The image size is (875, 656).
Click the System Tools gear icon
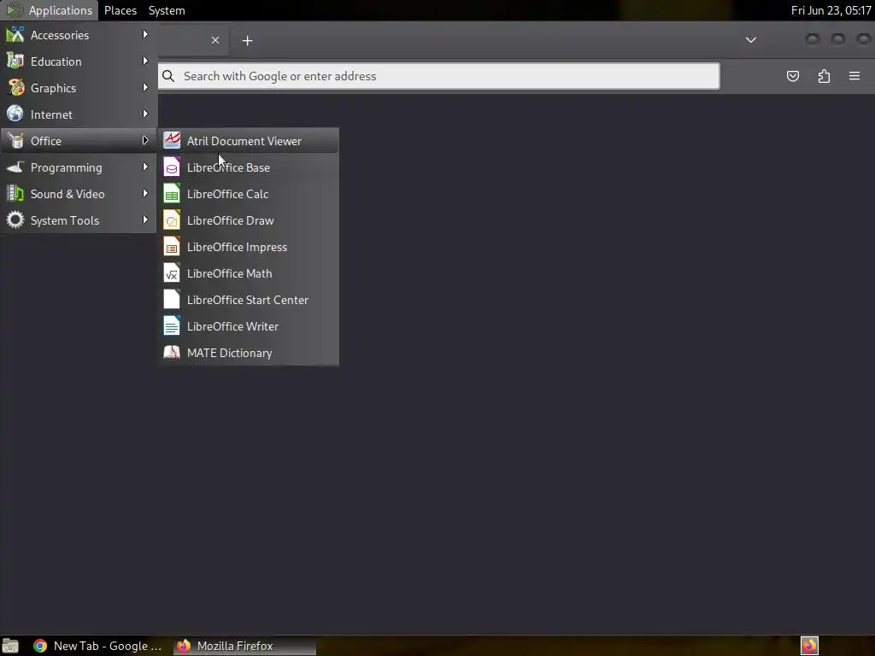pyautogui.click(x=15, y=220)
